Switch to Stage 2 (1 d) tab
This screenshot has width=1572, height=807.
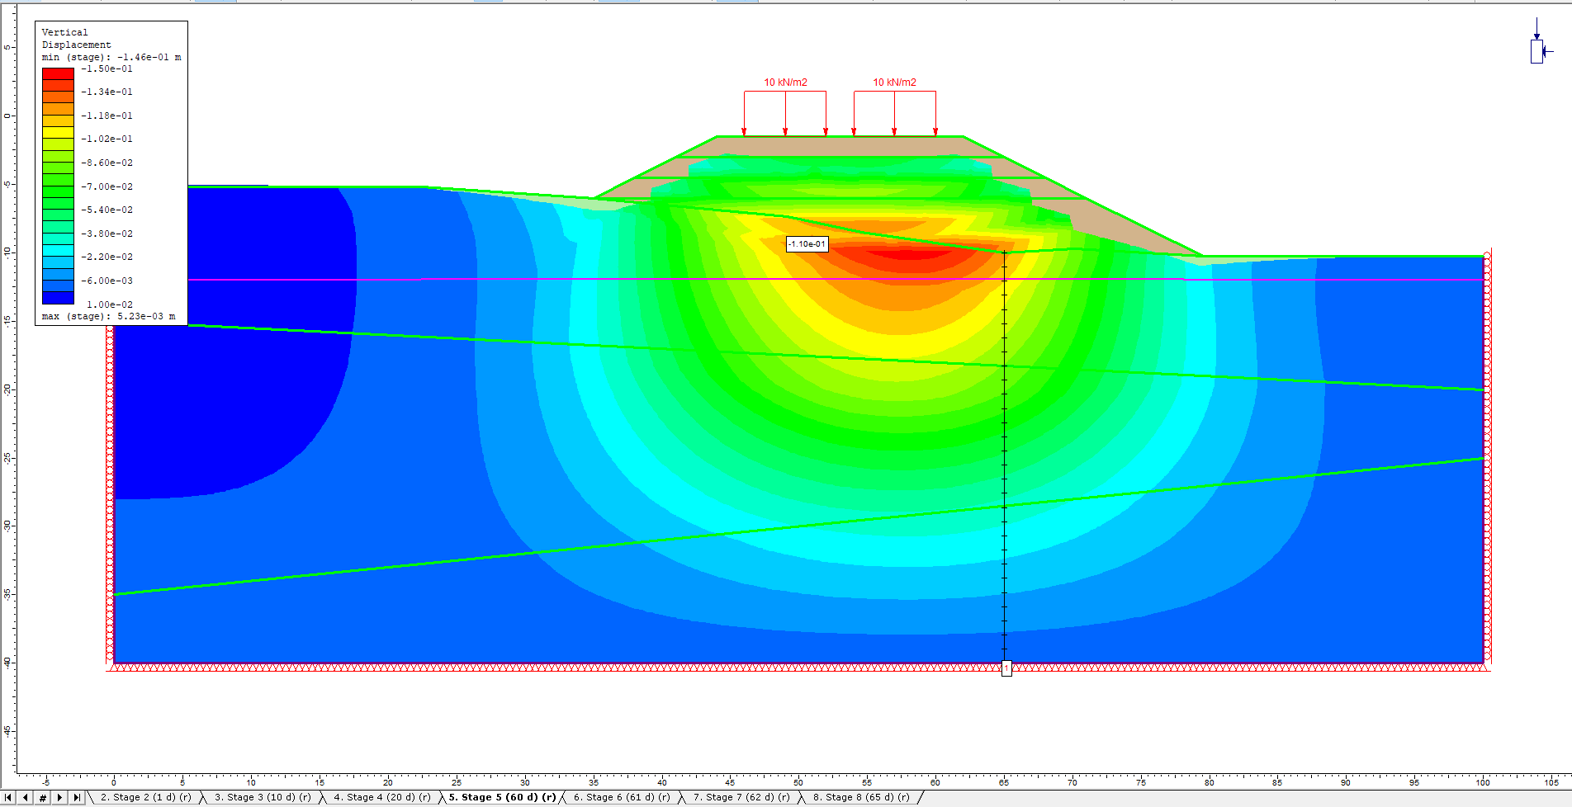point(145,797)
